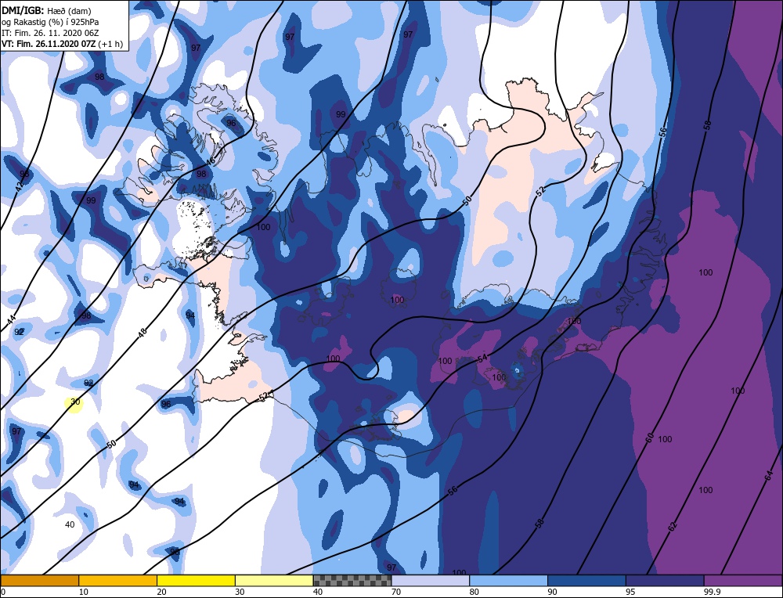Click the 60 contour line label
Viewport: 783px width, 598px height.
(649, 438)
